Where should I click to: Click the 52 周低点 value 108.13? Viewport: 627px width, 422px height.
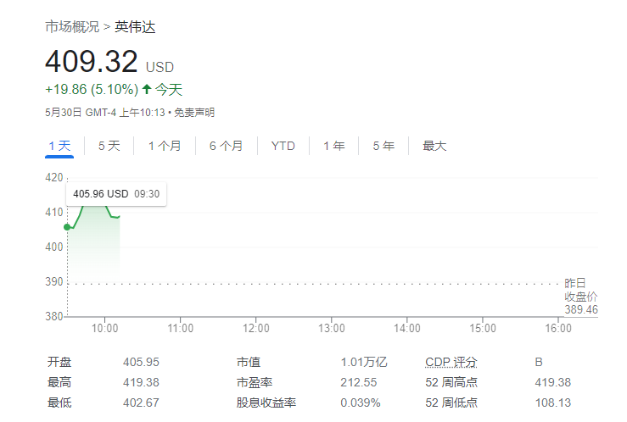coord(553,403)
